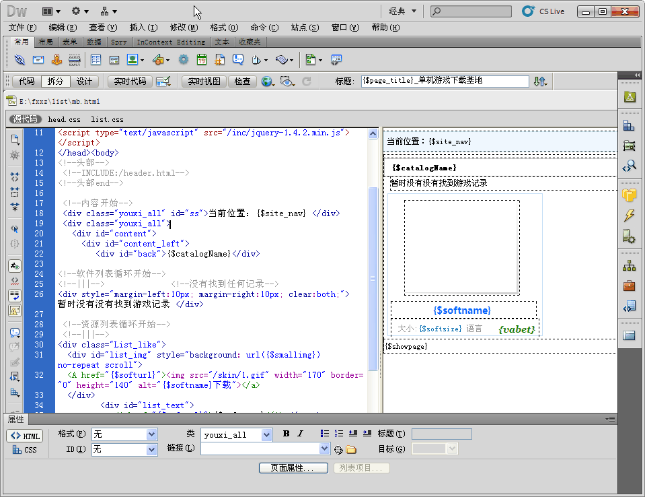Viewport: 645px width, 497px height.
Task: Click in the page title field
Action: coord(445,81)
